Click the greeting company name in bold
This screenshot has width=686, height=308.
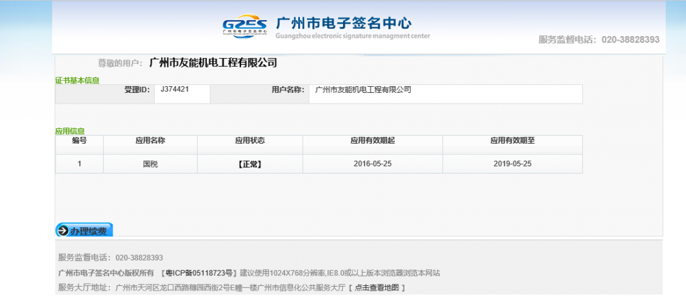[x=213, y=63]
